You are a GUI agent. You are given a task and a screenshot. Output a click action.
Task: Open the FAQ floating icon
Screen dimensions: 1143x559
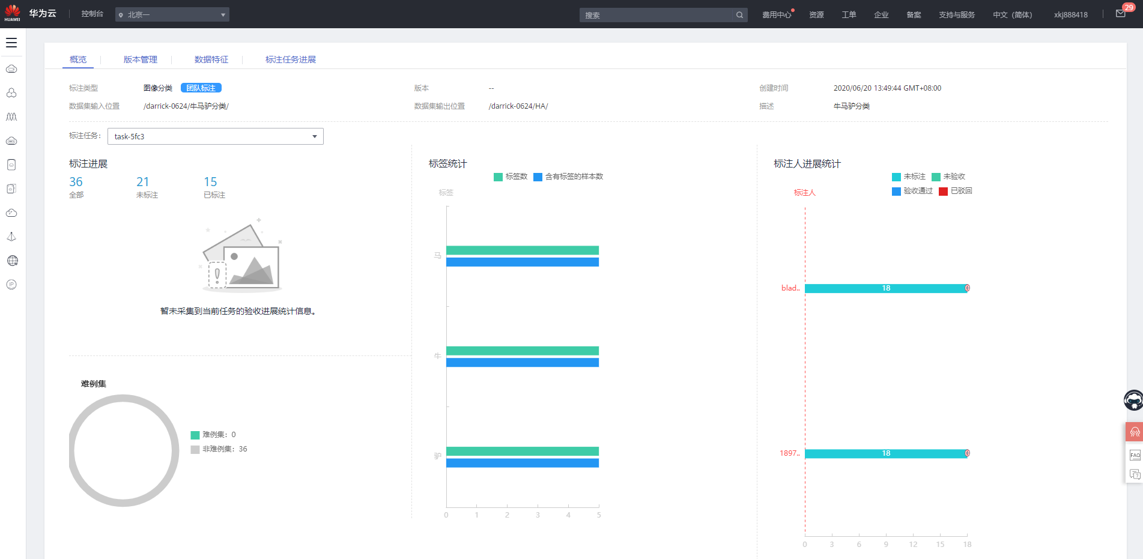tap(1135, 455)
